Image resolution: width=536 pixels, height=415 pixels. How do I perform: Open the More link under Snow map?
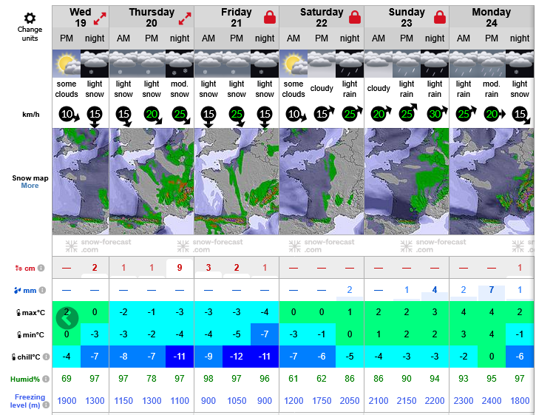click(x=30, y=186)
